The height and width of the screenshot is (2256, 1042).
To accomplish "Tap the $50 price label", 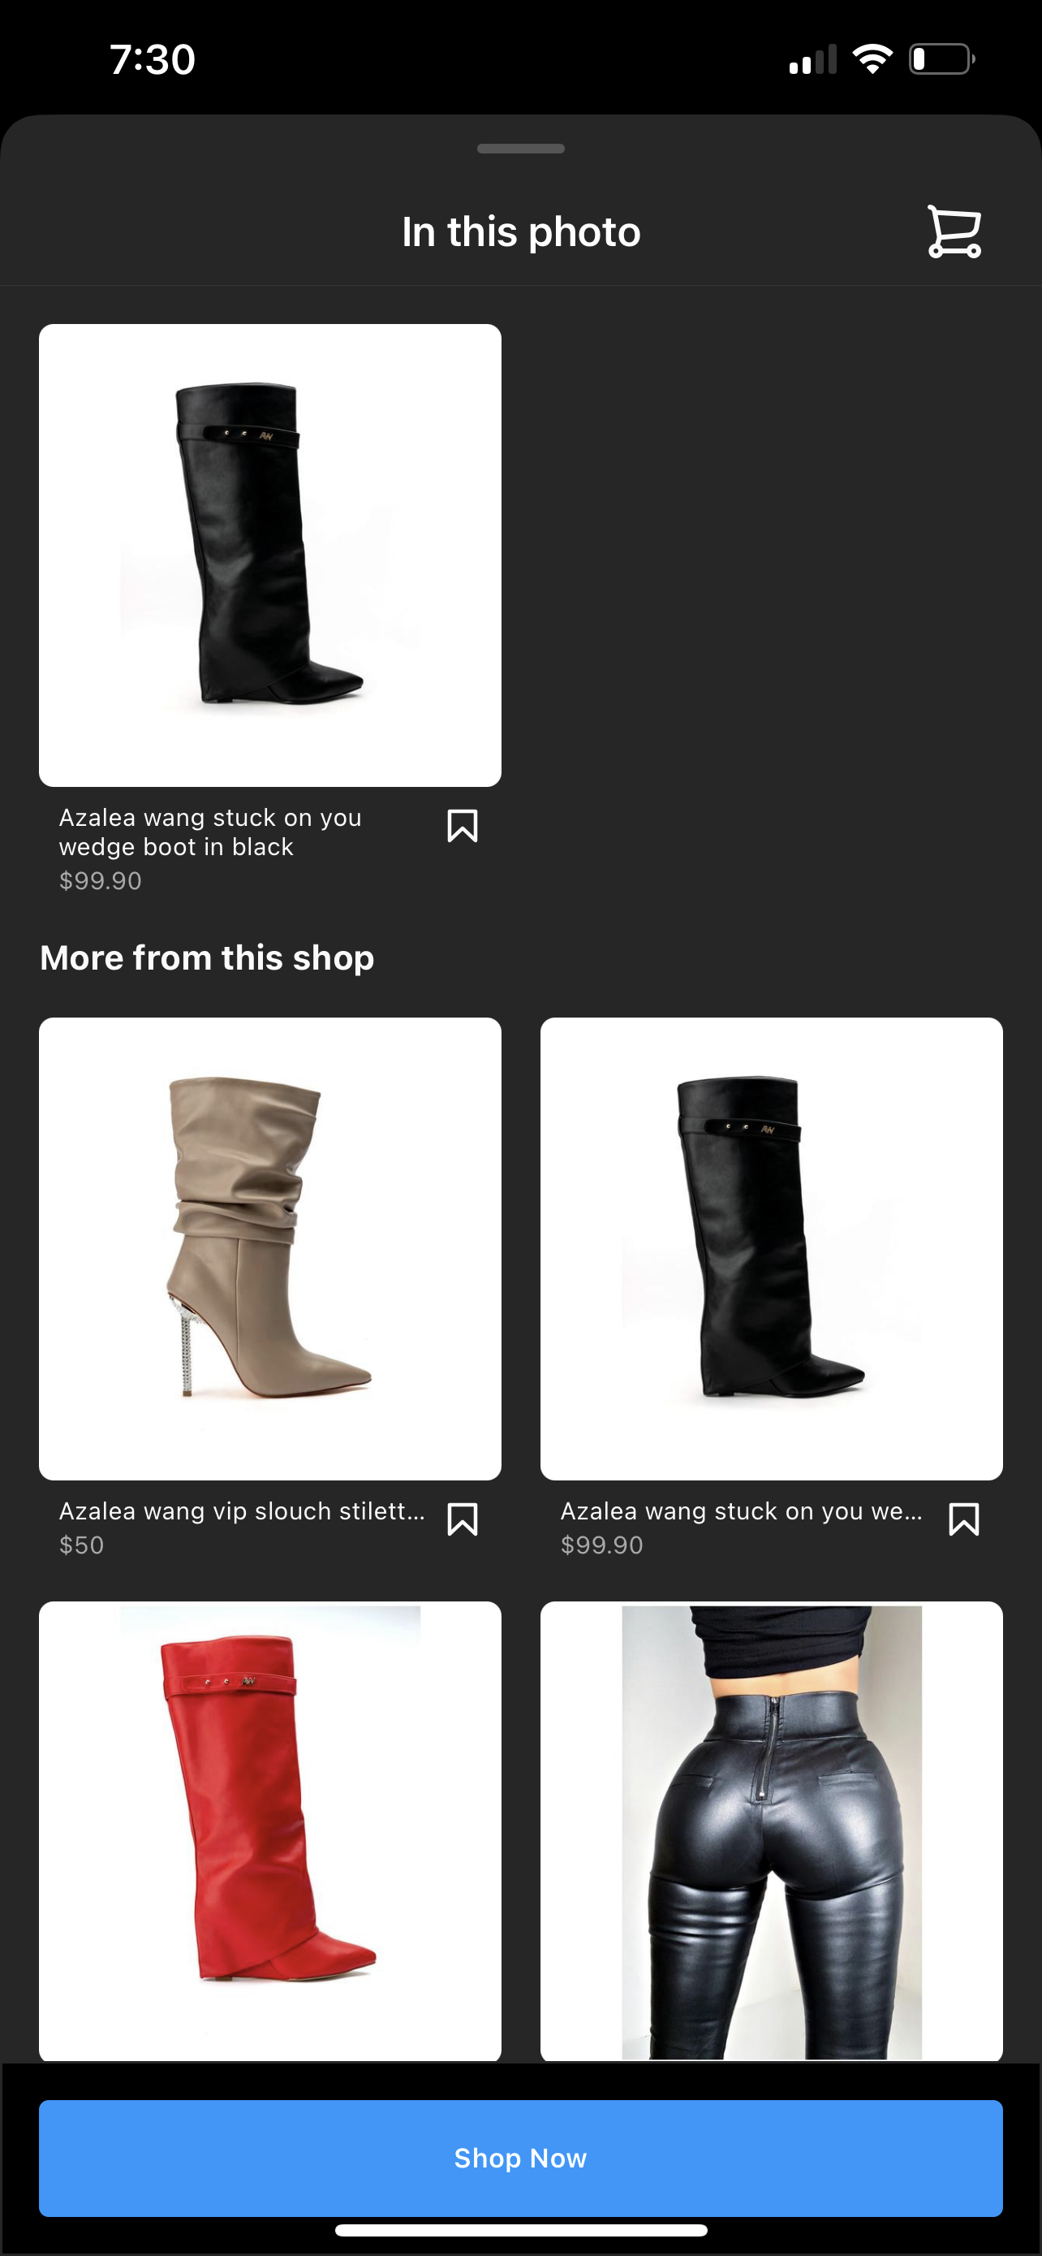I will coord(81,1545).
